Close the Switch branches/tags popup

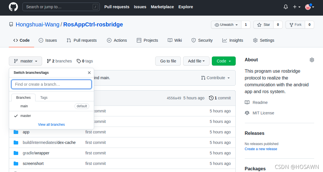[x=89, y=73]
